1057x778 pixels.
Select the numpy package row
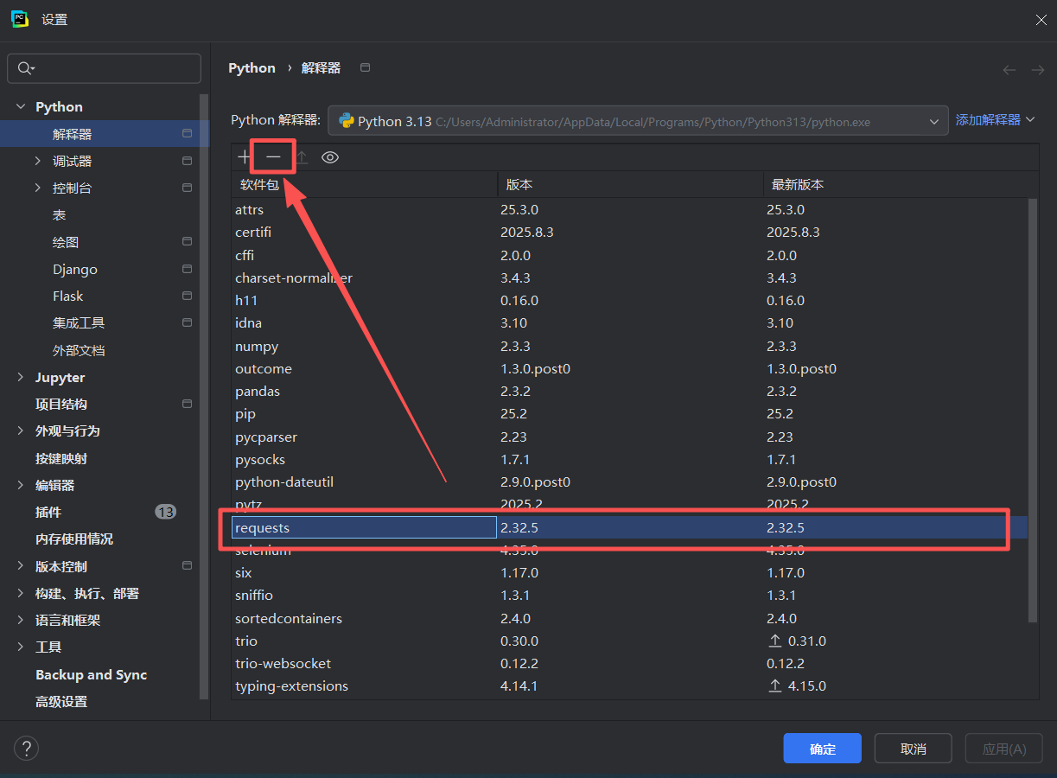tap(629, 346)
